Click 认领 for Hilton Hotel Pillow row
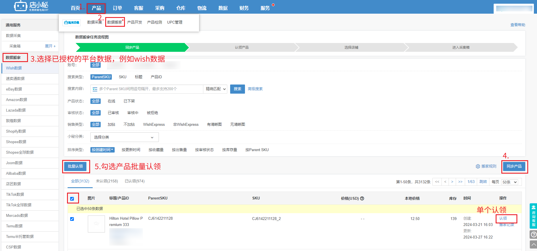 503,218
